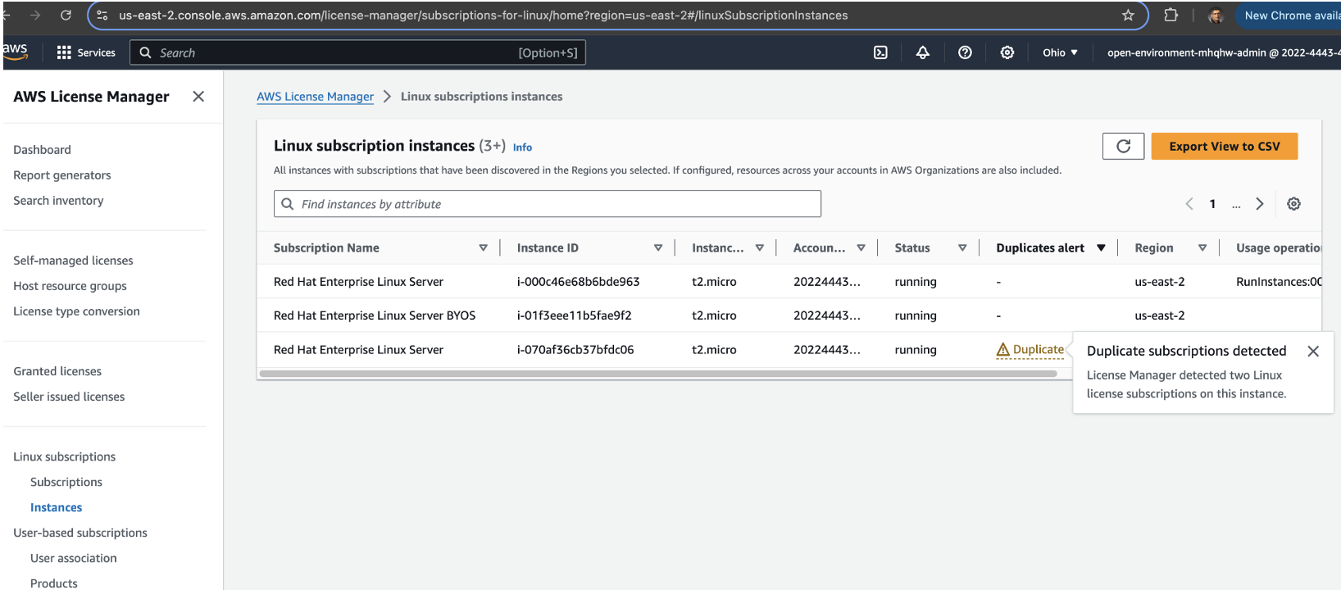The width and height of the screenshot is (1341, 590).
Task: Open the account menu open-environment-mhqhw-admin
Action: 1223,52
